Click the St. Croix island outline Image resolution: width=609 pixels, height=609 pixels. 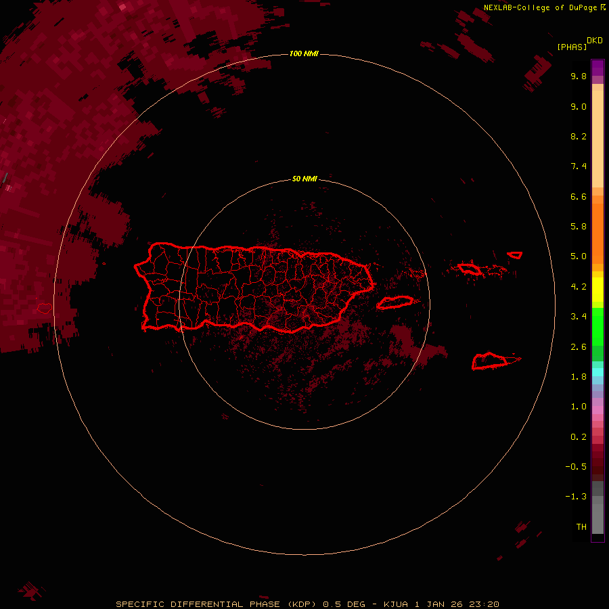pyautogui.click(x=489, y=361)
